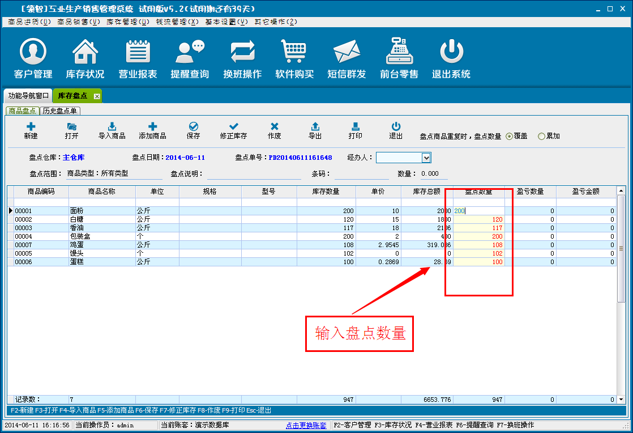The height and width of the screenshot is (433, 633).
Task: Click 换班操作 shift change icon
Action: [242, 52]
